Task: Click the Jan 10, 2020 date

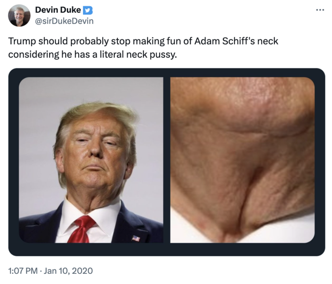Action: tap(68, 271)
